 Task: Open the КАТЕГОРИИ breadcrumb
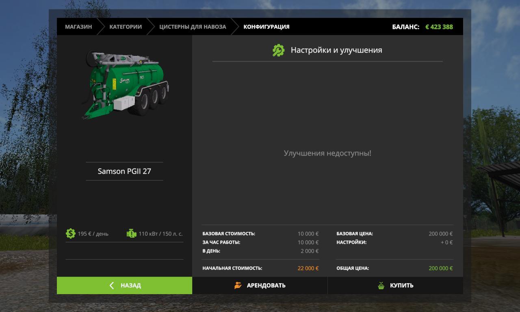point(126,27)
